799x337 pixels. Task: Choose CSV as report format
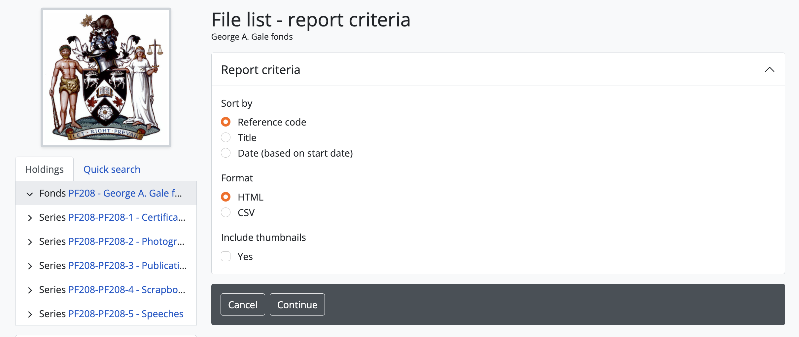click(x=226, y=212)
